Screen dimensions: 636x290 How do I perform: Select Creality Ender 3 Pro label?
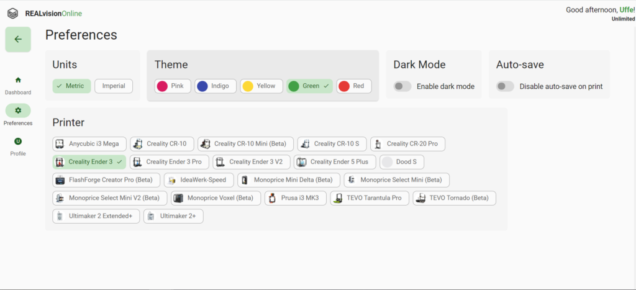tap(174, 162)
